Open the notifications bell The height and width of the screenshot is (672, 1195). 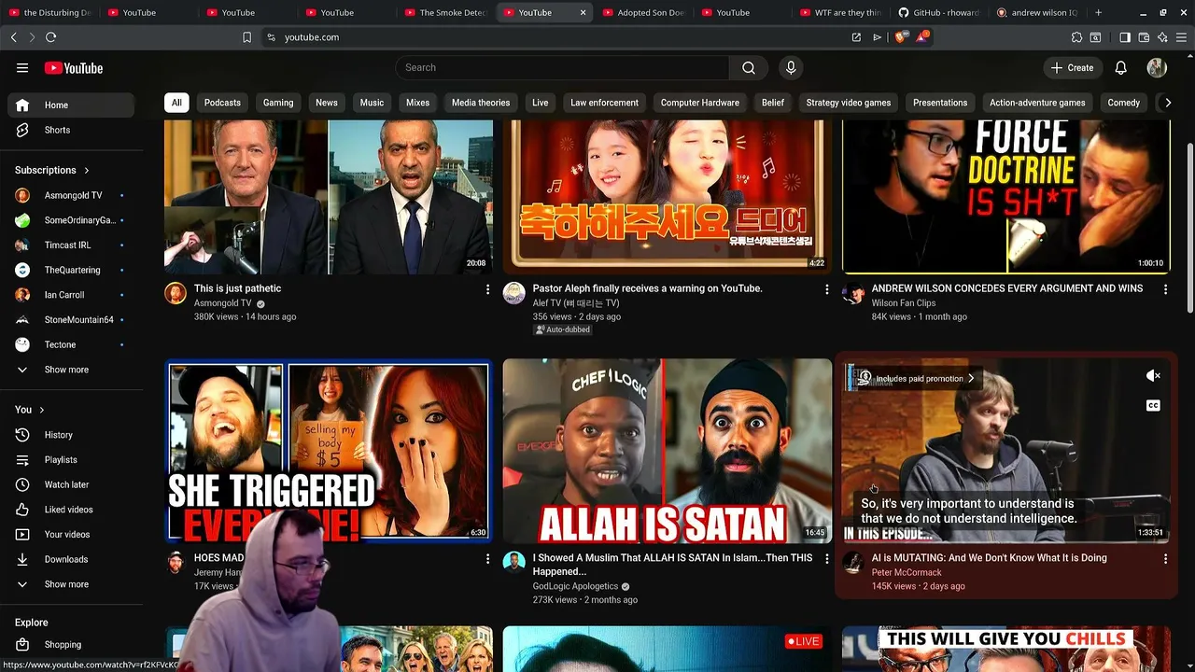pos(1120,68)
